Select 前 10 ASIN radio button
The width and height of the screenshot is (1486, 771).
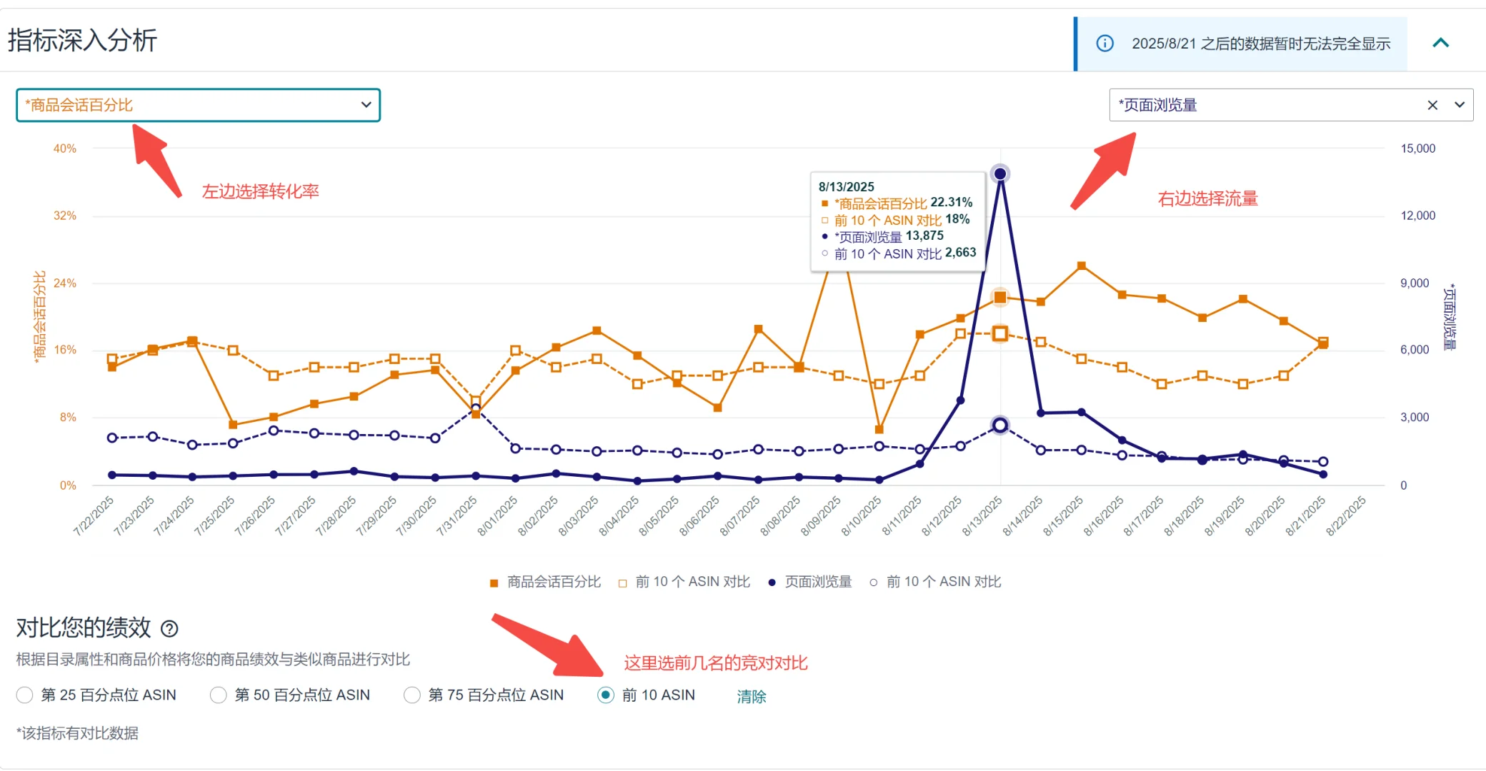[x=606, y=695]
